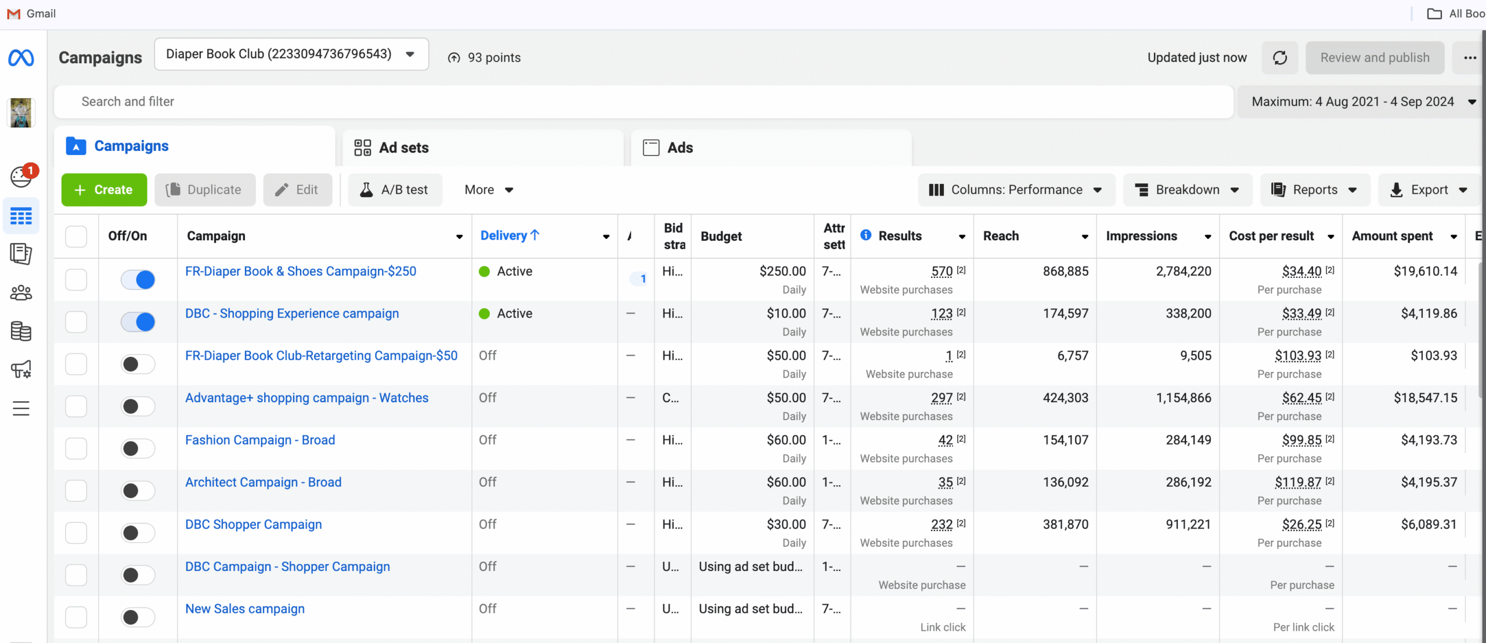Open the Audiences people icon in sidebar
1486x643 pixels.
tap(21, 292)
